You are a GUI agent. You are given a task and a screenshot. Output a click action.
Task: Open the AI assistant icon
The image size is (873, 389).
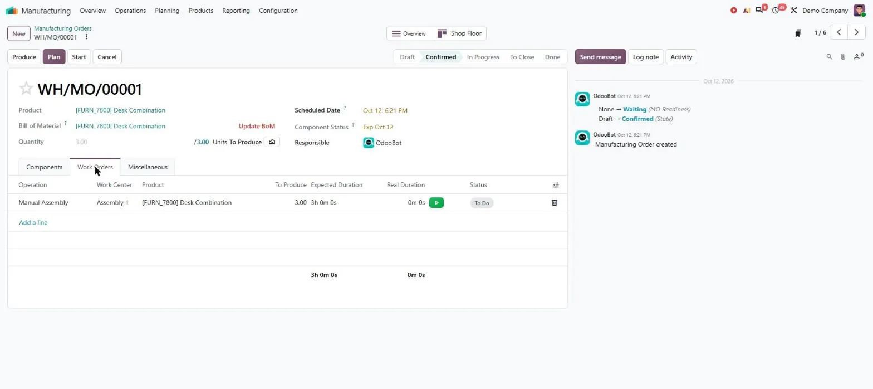747,11
